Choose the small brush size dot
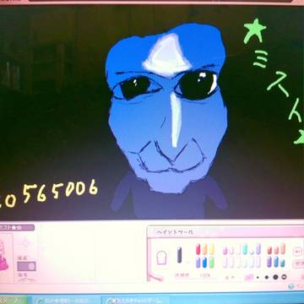 coord(267,277)
